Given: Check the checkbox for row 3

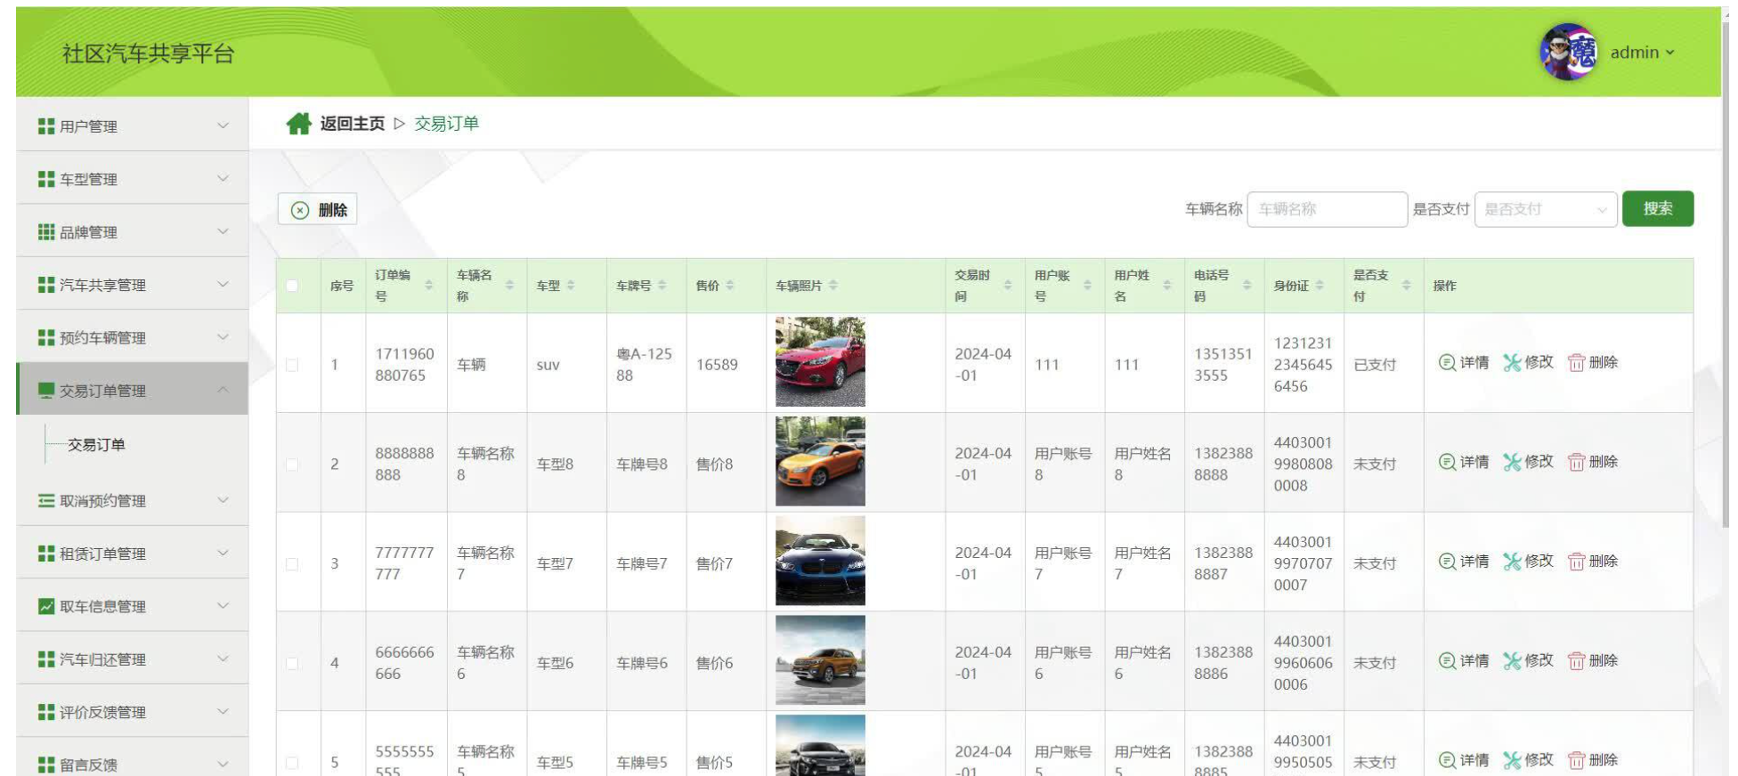Looking at the screenshot, I should tap(292, 564).
